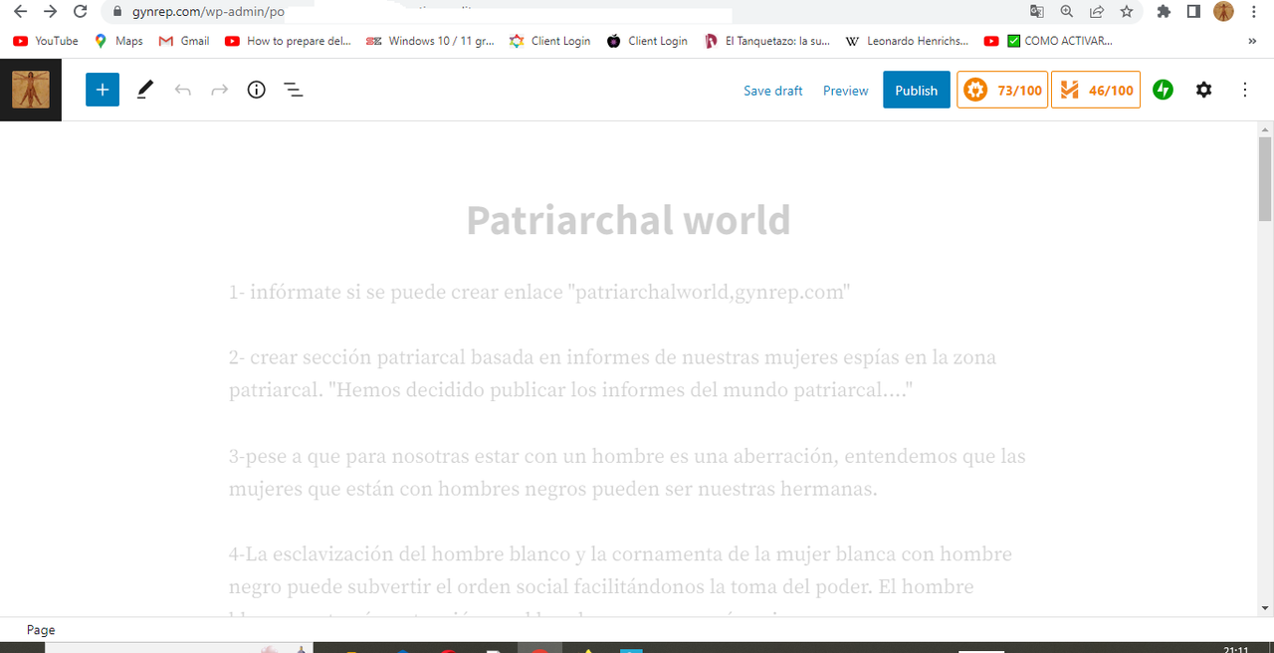Open the Maps bookmark
This screenshot has width=1274, height=653.
tap(118, 41)
